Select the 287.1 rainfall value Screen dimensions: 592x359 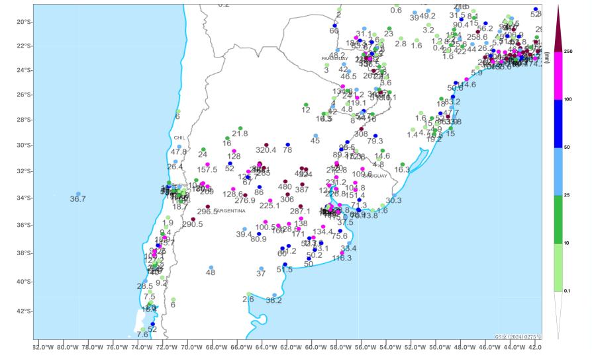[300, 212]
